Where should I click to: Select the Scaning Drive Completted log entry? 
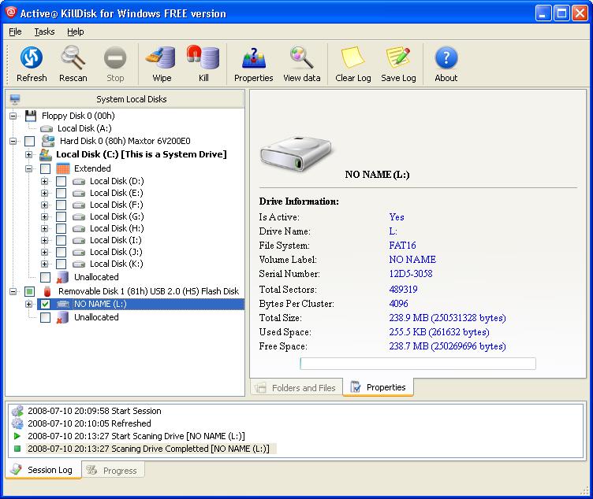pos(148,449)
